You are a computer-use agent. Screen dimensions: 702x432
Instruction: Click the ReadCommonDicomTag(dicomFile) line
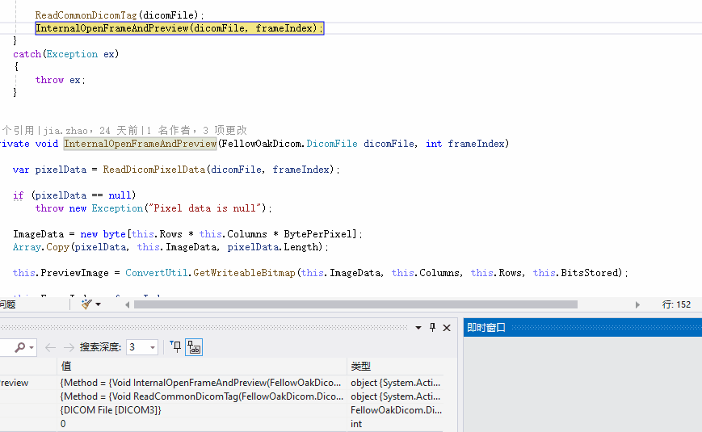pyautogui.click(x=120, y=15)
